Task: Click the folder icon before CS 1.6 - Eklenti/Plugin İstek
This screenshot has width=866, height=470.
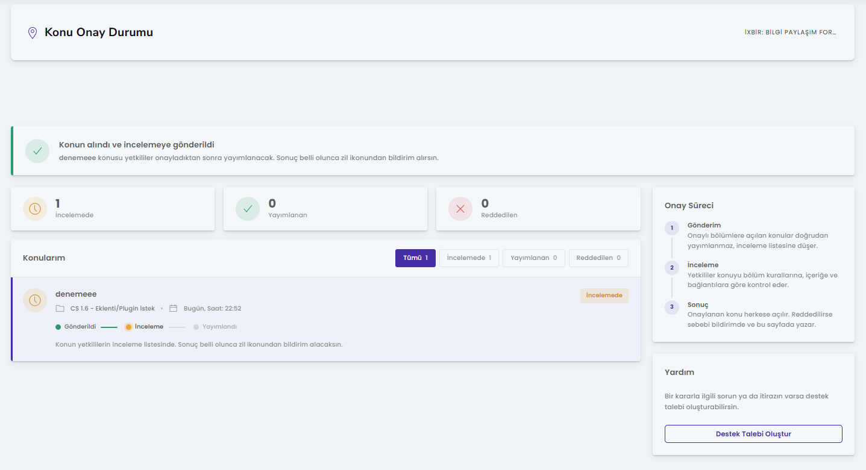Action: pos(60,309)
